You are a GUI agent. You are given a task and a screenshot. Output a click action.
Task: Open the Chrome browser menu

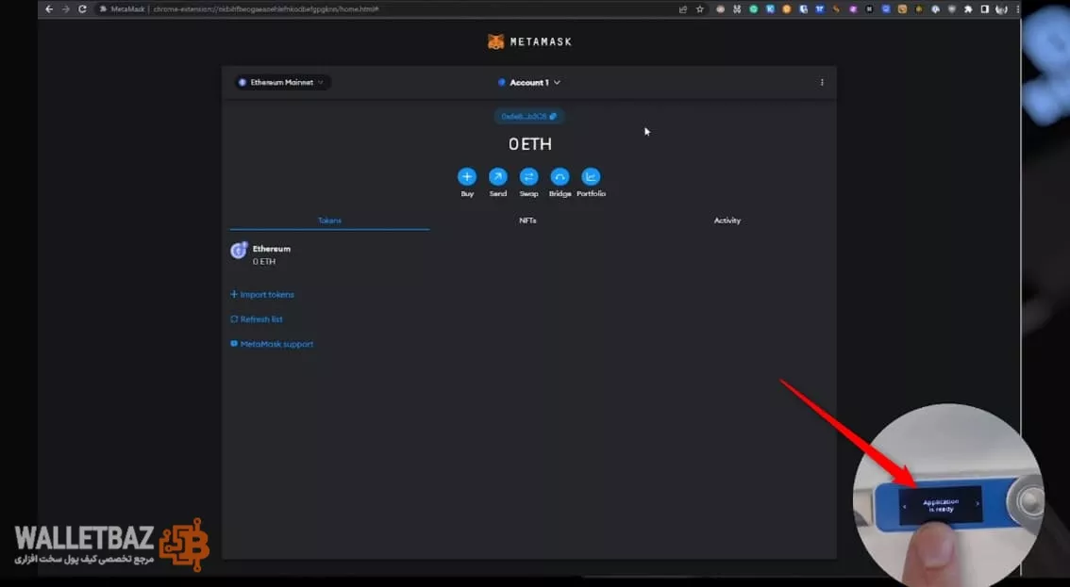(1017, 8)
